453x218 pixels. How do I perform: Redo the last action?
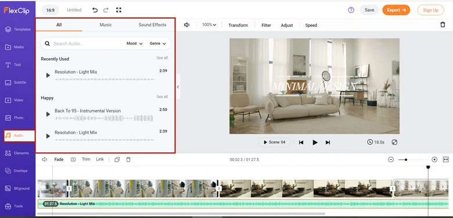tap(106, 10)
